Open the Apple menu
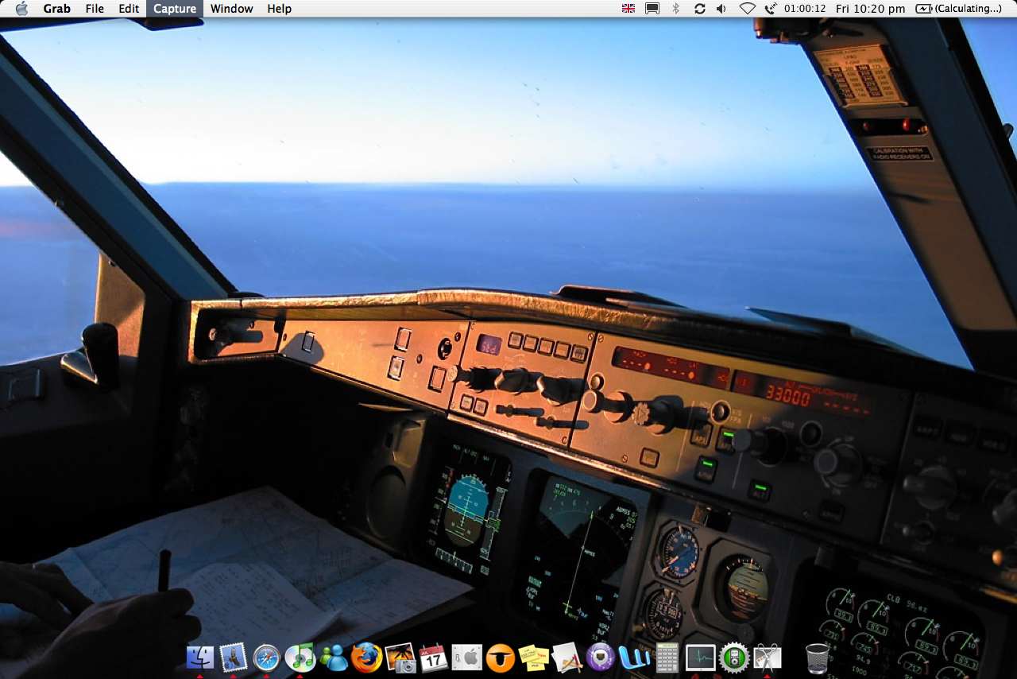Image resolution: width=1017 pixels, height=679 pixels. pos(21,9)
